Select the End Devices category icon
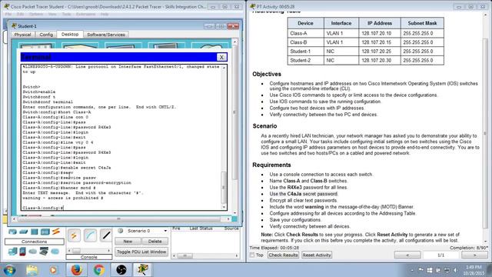Screen dimensions: 492x277 pos(12,252)
